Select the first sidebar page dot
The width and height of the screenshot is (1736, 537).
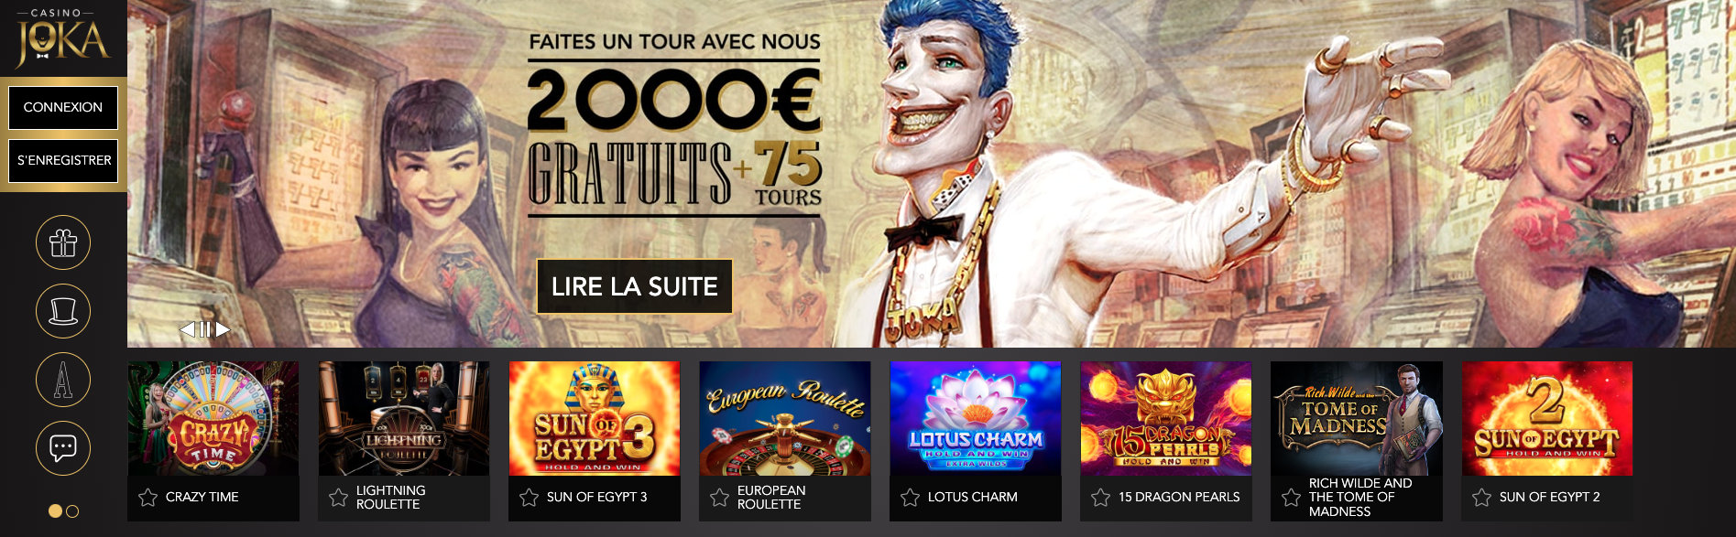[x=55, y=511]
